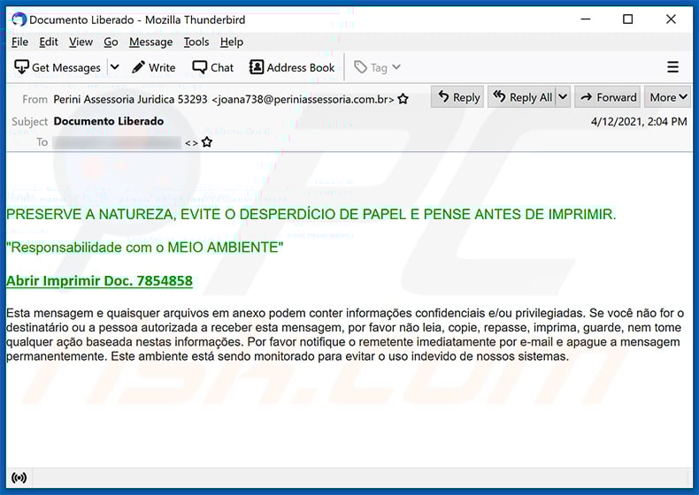Screen dimensions: 699x495
Task: Click the online status icon in status bar
Action: (x=19, y=478)
